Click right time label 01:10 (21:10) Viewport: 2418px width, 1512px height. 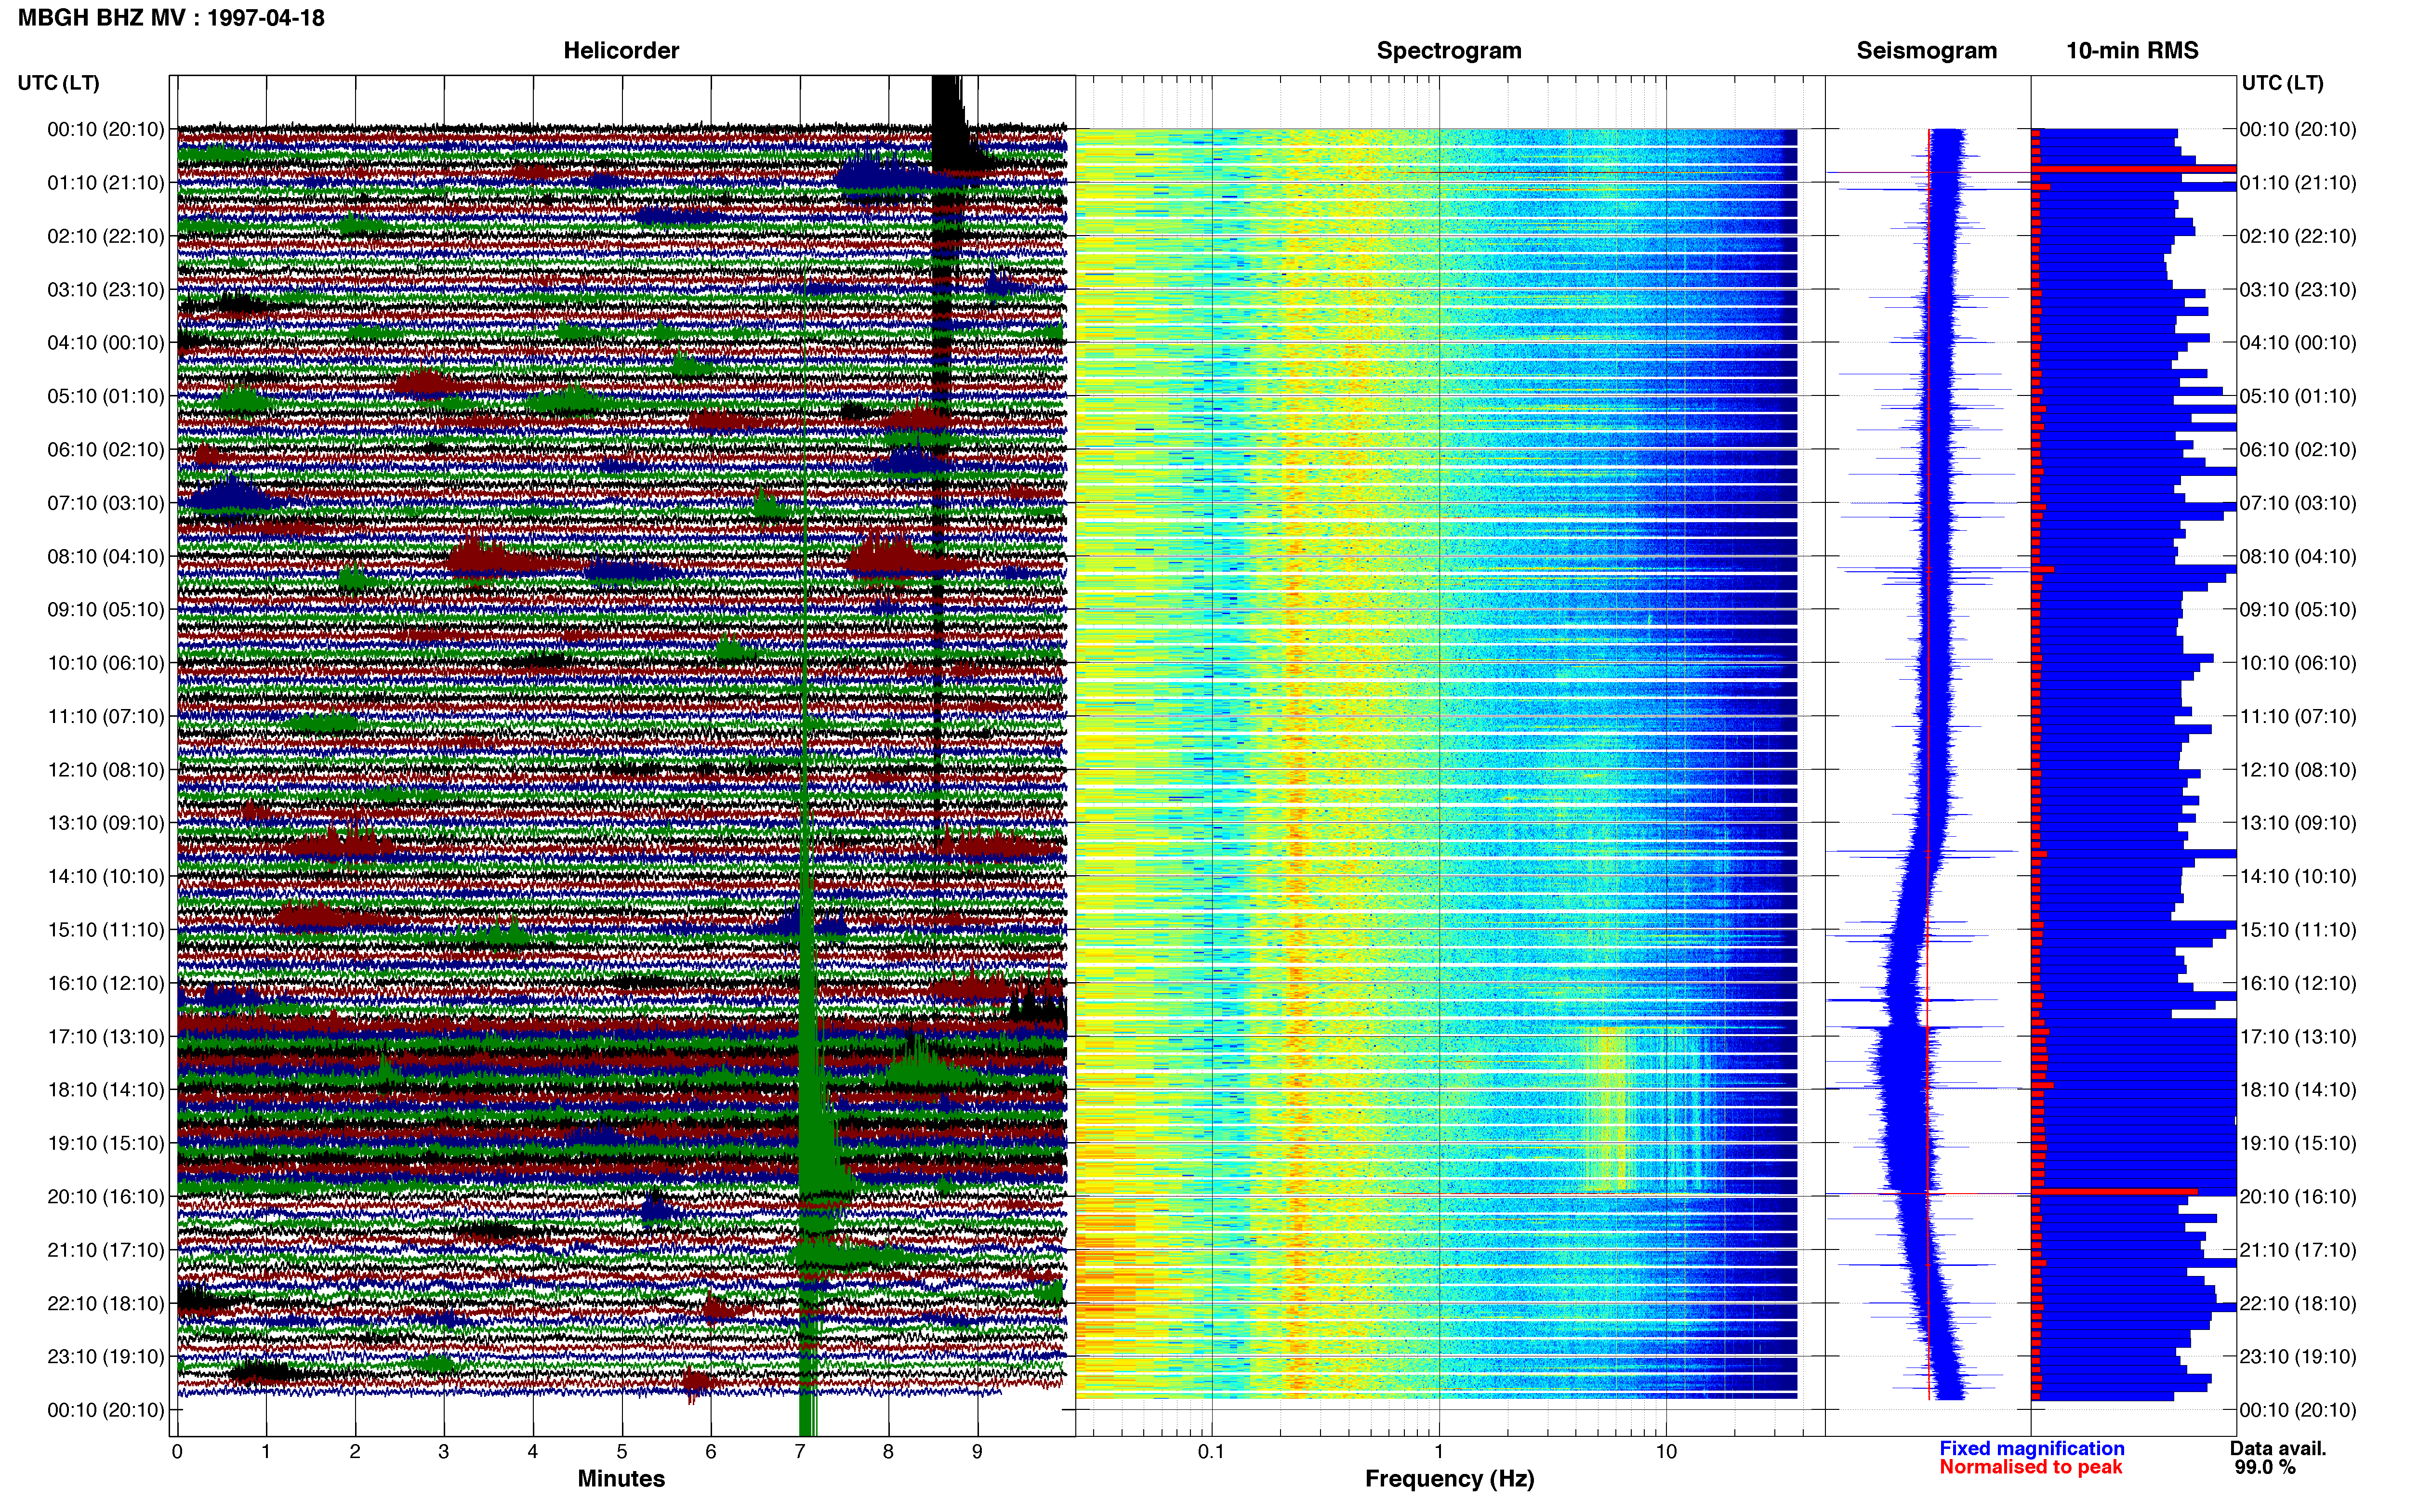2298,182
